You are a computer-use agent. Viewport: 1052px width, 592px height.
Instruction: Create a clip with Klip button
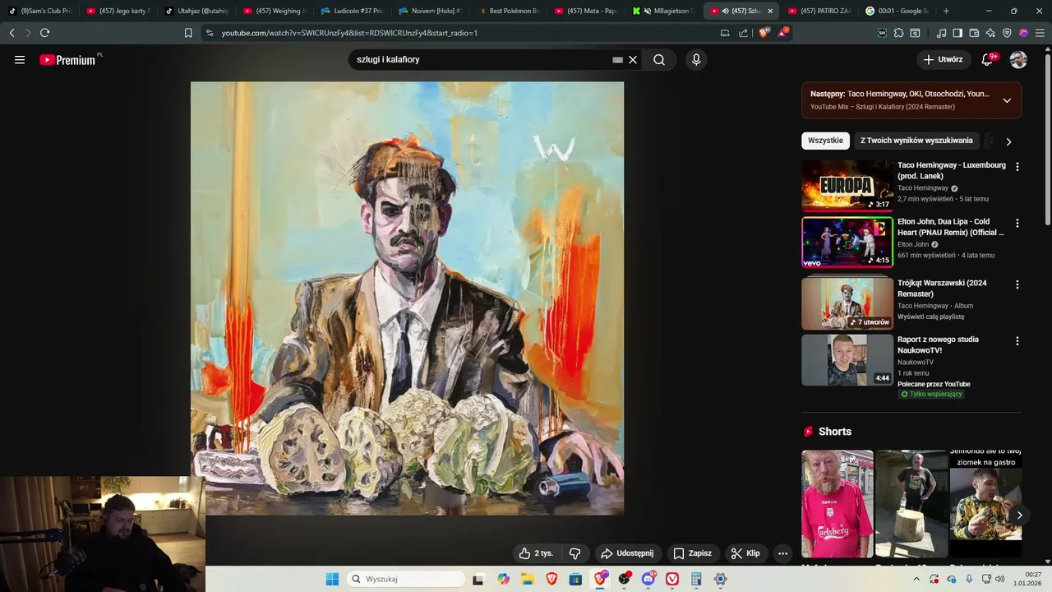pos(745,553)
